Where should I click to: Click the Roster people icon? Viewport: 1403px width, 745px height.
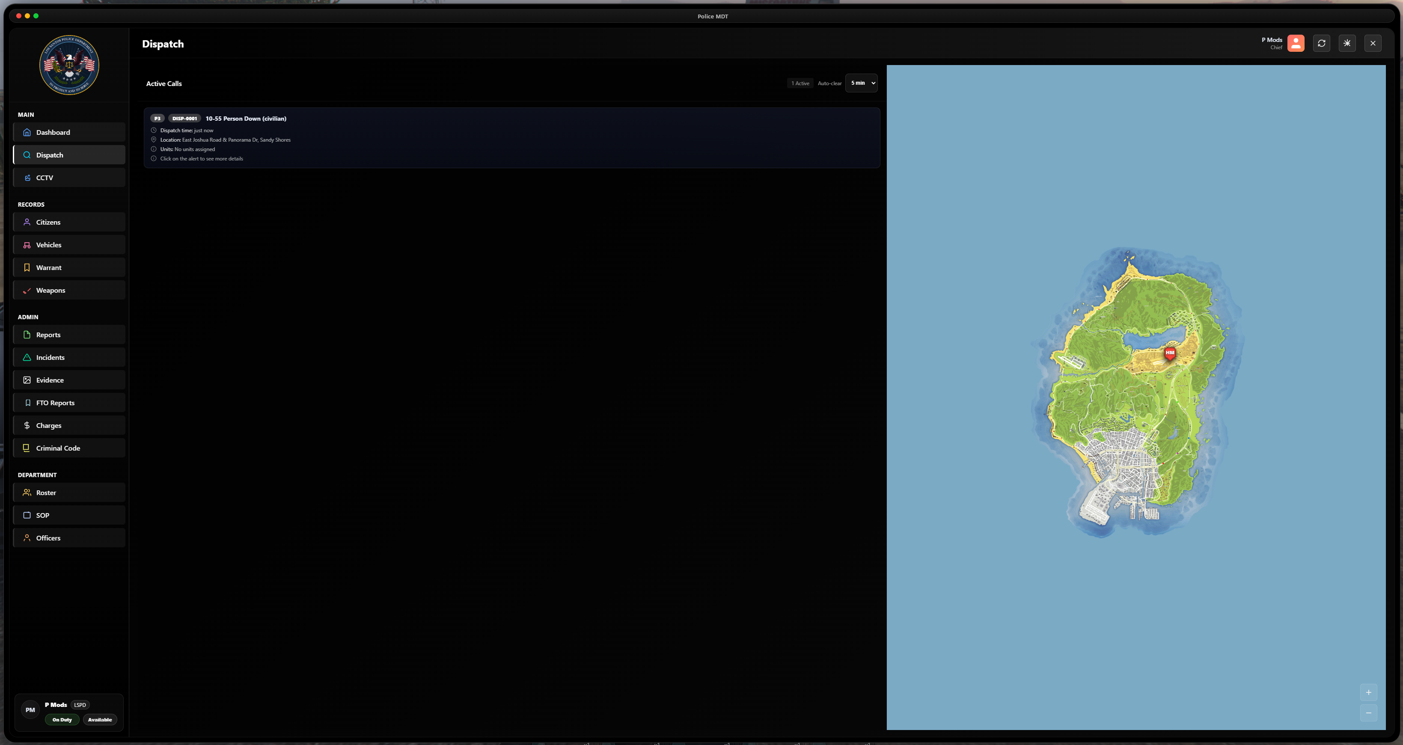[27, 493]
